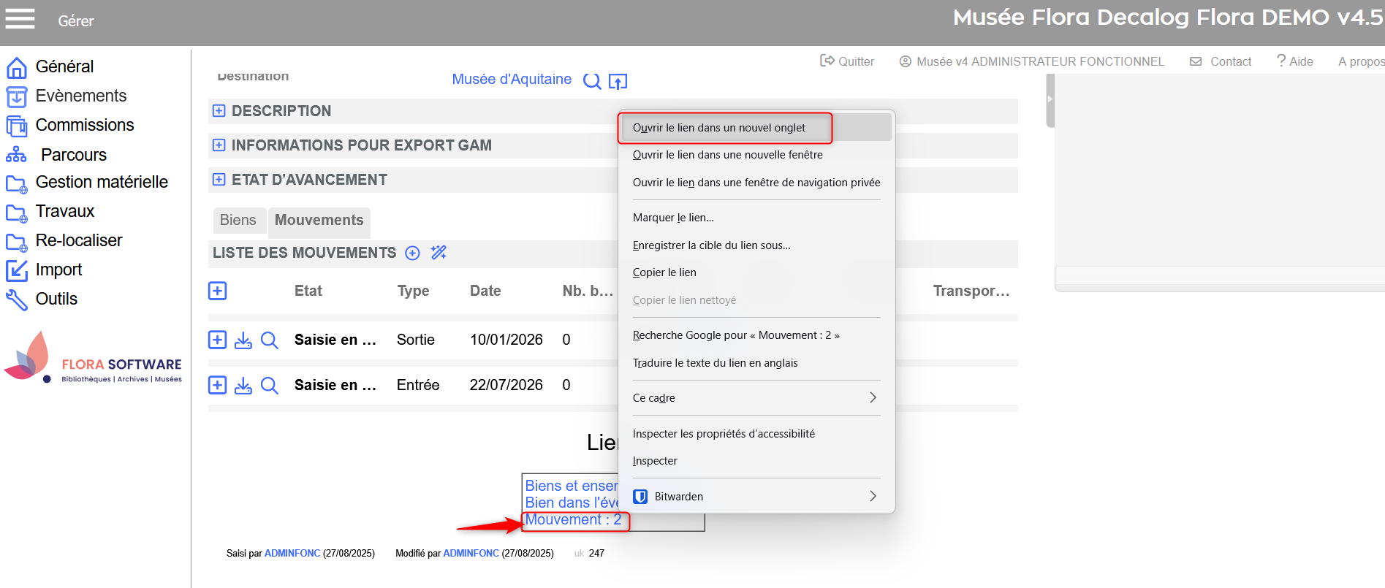This screenshot has width=1385, height=588.
Task: Expand the Sortie movement row with plus icon
Action: pyautogui.click(x=217, y=340)
